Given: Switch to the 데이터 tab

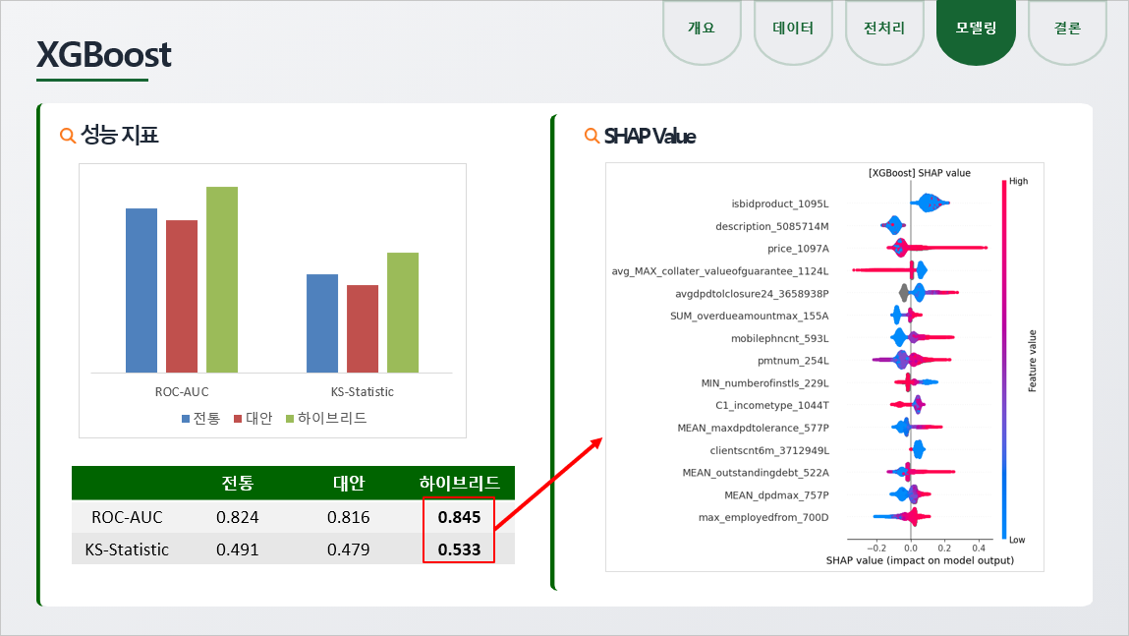Looking at the screenshot, I should click(793, 29).
